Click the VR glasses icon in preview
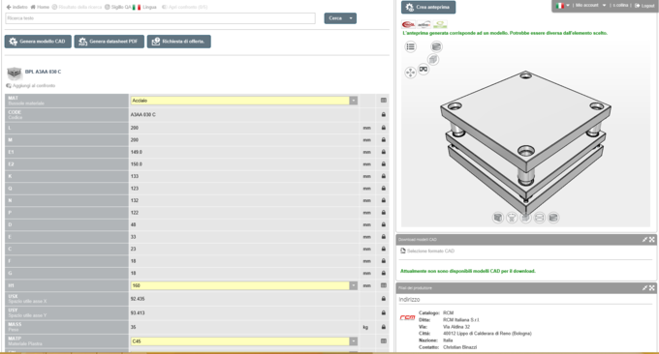659x354 pixels. click(x=424, y=70)
